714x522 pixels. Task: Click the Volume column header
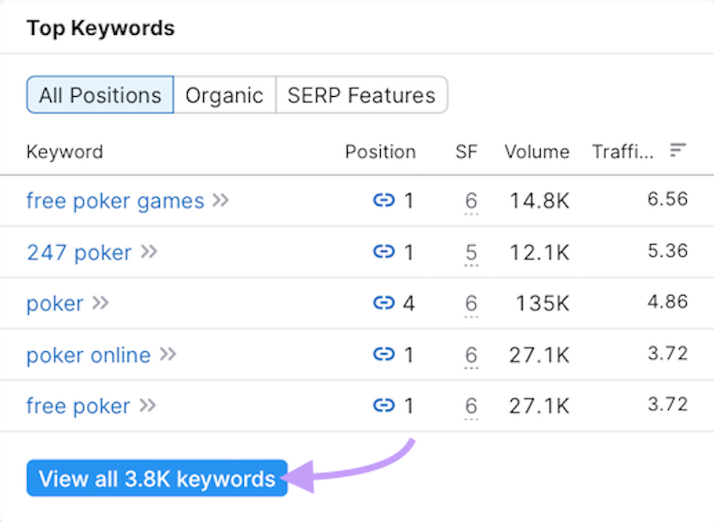(536, 151)
